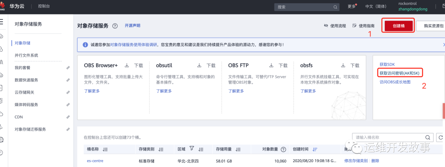Click external link icon beside 数据快递服务

point(68,80)
